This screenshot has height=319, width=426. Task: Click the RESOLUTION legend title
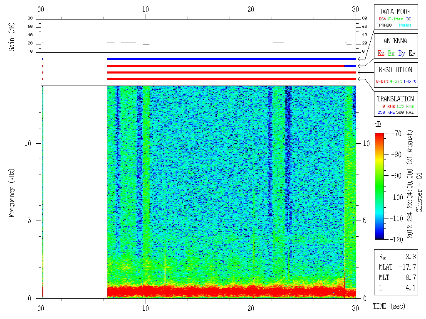(x=396, y=70)
